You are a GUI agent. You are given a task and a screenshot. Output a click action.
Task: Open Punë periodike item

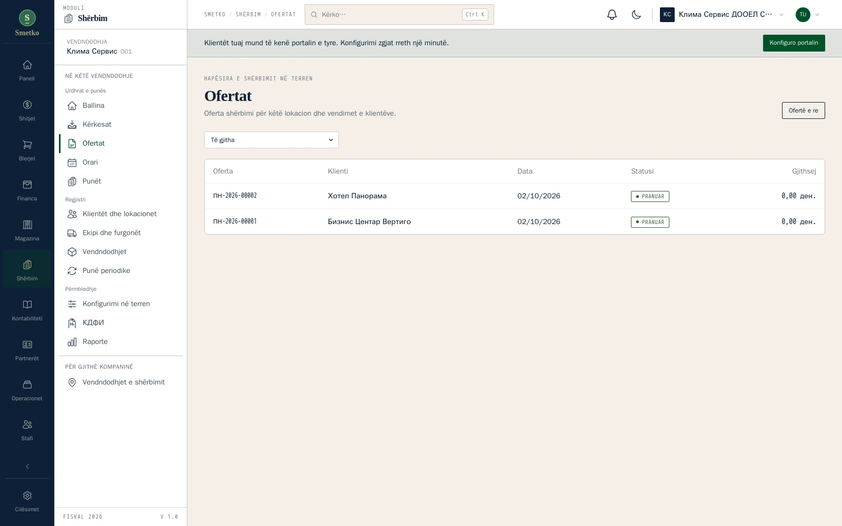(121, 271)
